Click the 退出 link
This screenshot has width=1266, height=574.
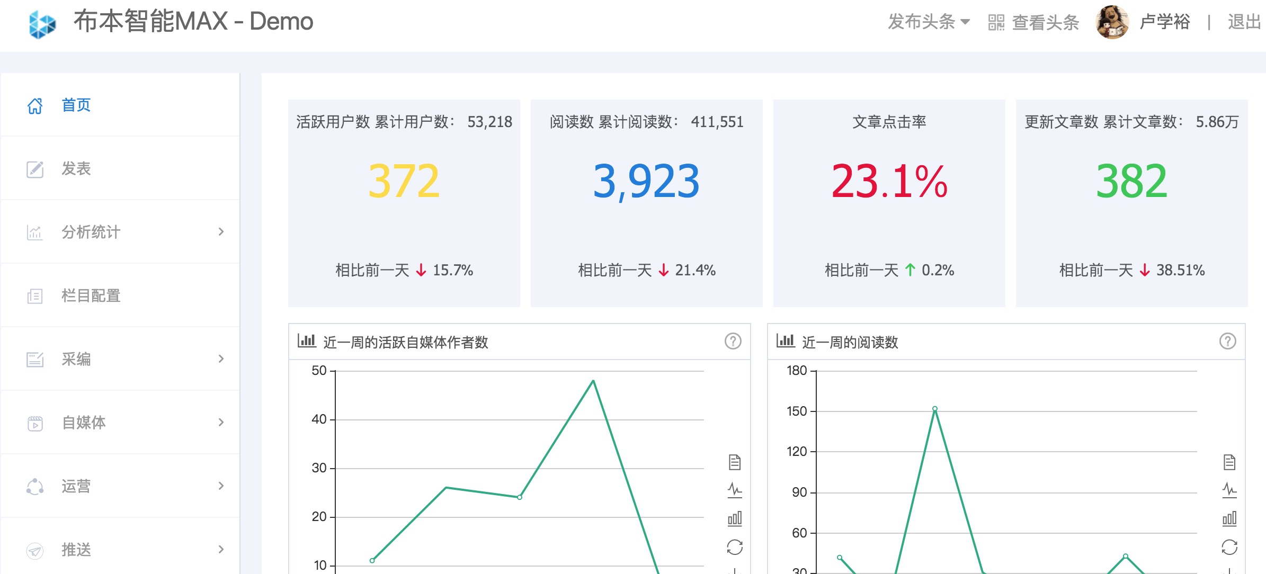[1244, 22]
